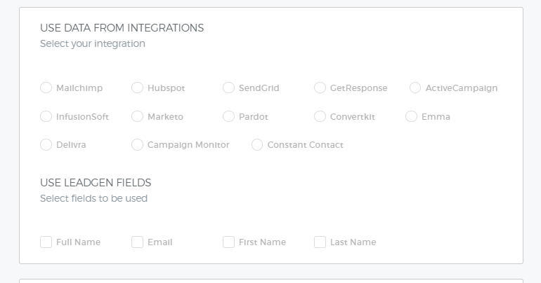541x283 pixels.
Task: Choose Campaign Monitor integration
Action: coord(138,145)
